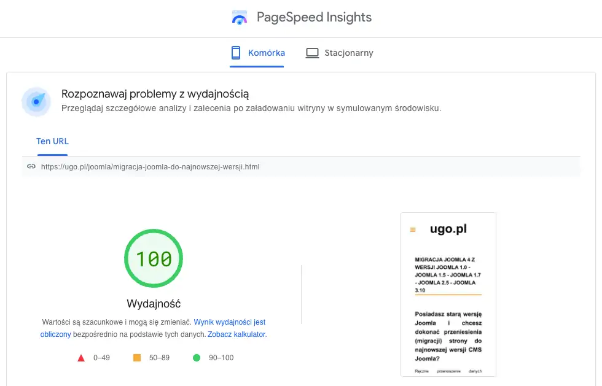Switch to the Stacjonarny tab

[339, 53]
